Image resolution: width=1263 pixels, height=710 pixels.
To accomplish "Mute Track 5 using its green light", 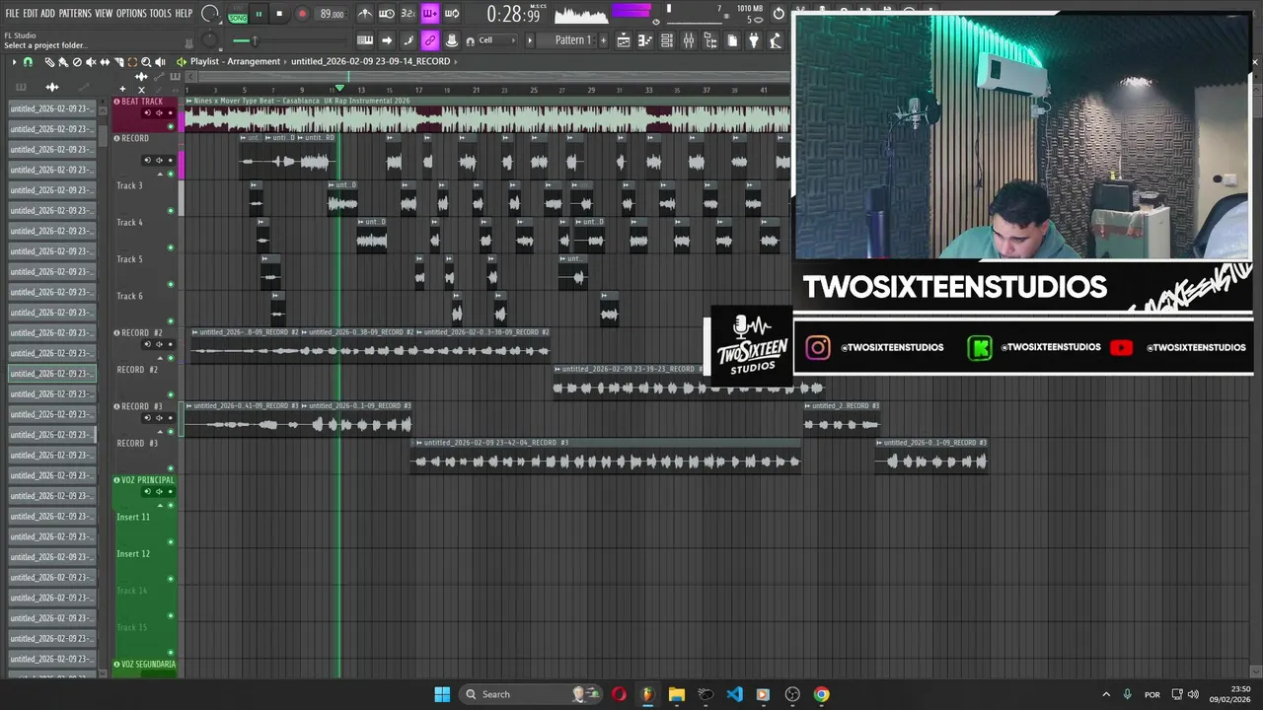I will pyautogui.click(x=171, y=284).
